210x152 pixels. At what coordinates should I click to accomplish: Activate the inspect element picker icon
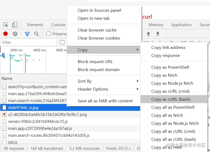tap(6, 25)
